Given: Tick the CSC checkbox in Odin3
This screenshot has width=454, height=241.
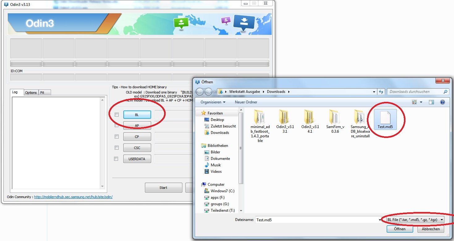Looking at the screenshot, I should click(x=117, y=148).
